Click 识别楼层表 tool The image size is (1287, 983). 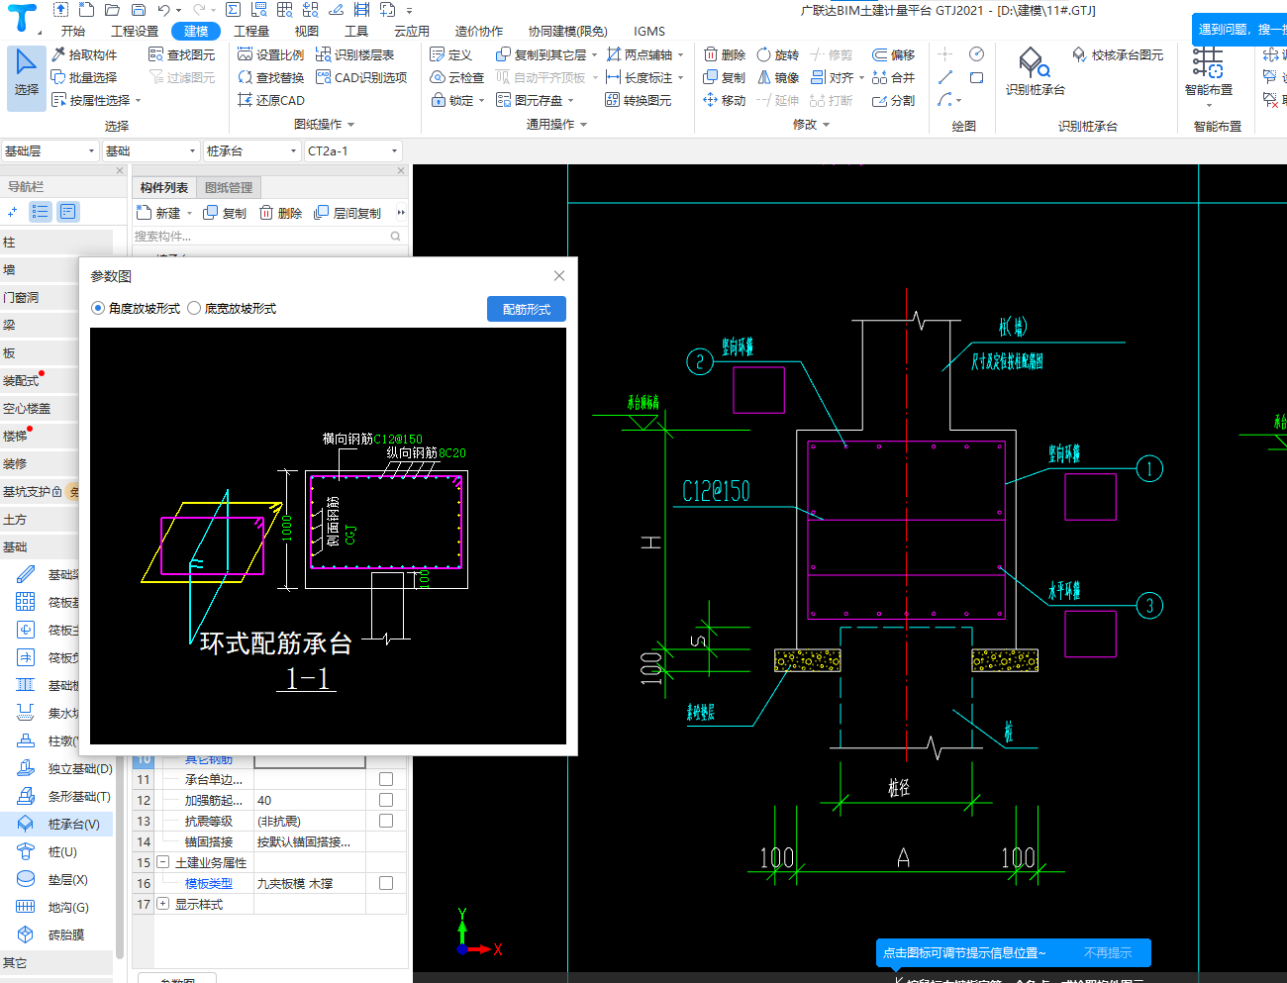(x=354, y=54)
